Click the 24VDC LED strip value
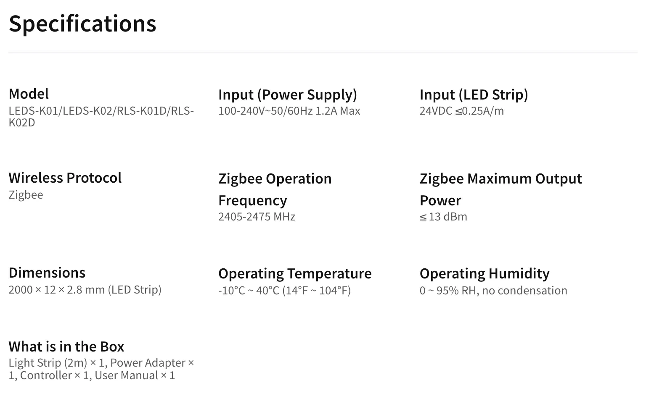The width and height of the screenshot is (646, 404). (462, 111)
